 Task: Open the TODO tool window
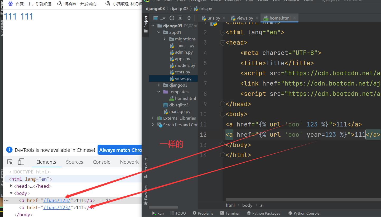point(178,213)
